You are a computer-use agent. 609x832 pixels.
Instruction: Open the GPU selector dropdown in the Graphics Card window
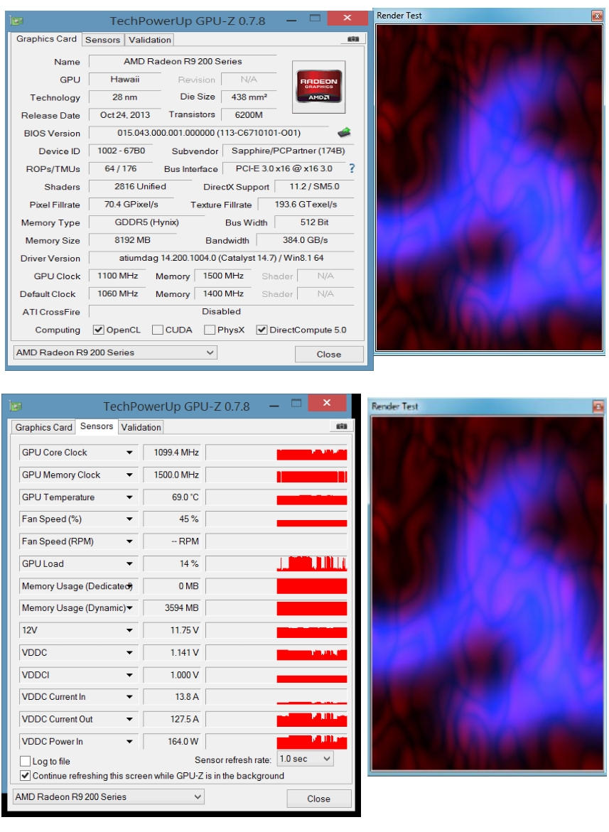coord(114,352)
